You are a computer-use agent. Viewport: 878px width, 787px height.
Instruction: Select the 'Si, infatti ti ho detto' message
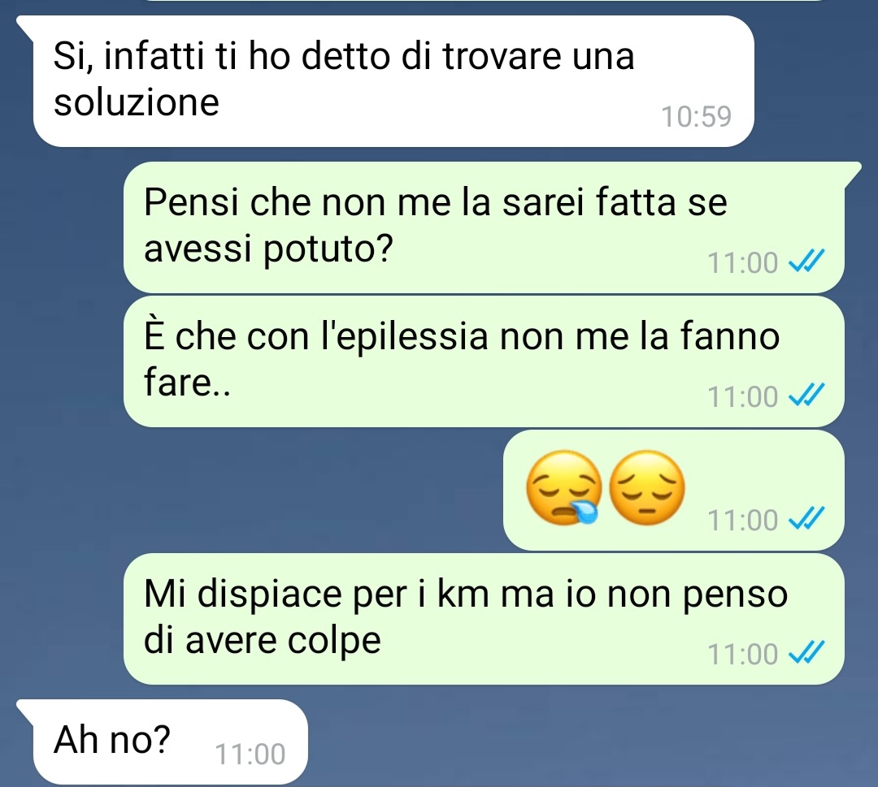point(393,82)
